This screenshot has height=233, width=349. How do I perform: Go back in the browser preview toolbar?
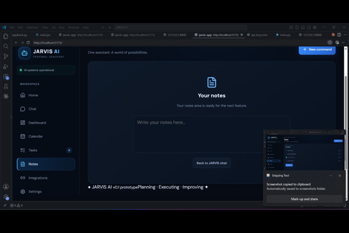16,42
